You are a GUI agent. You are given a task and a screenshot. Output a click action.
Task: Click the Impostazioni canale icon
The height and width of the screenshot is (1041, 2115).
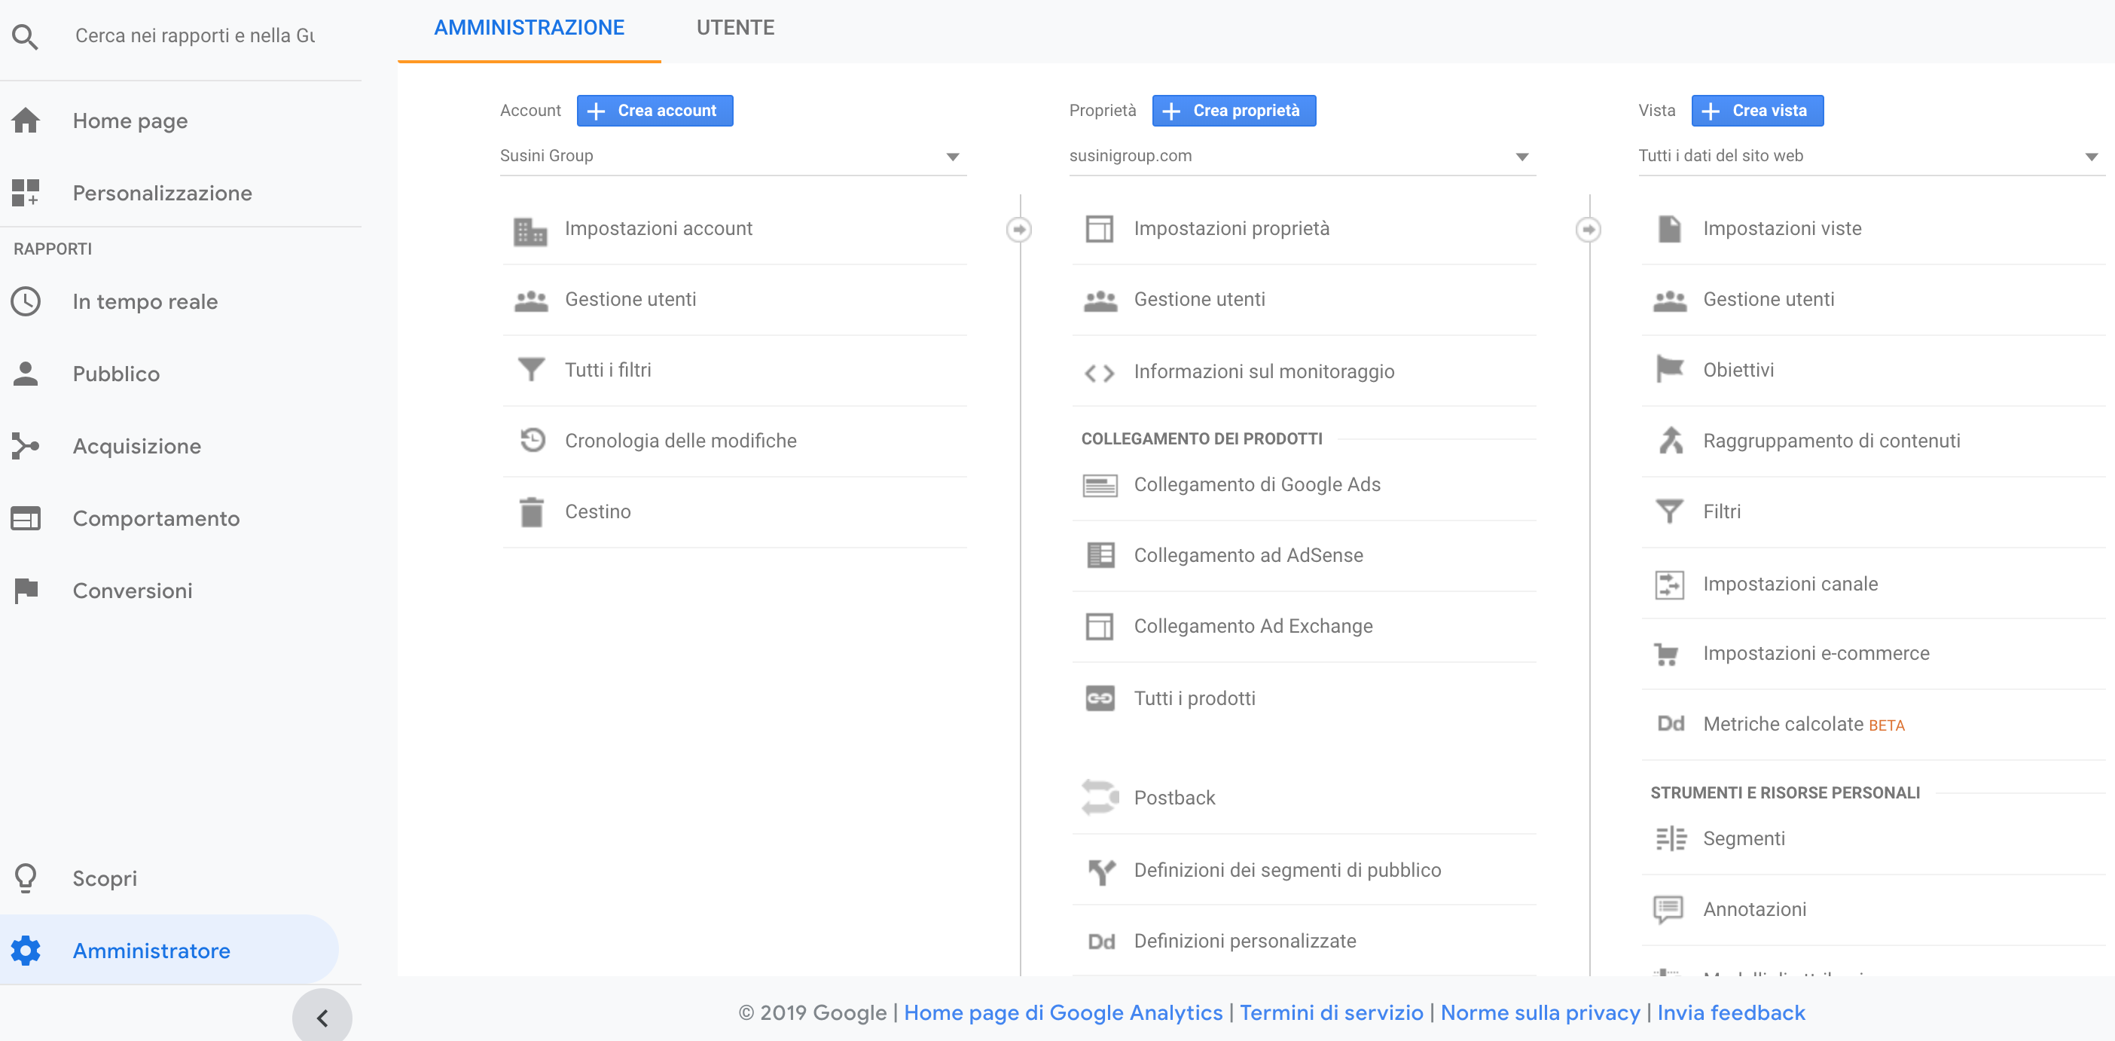coord(1669,585)
